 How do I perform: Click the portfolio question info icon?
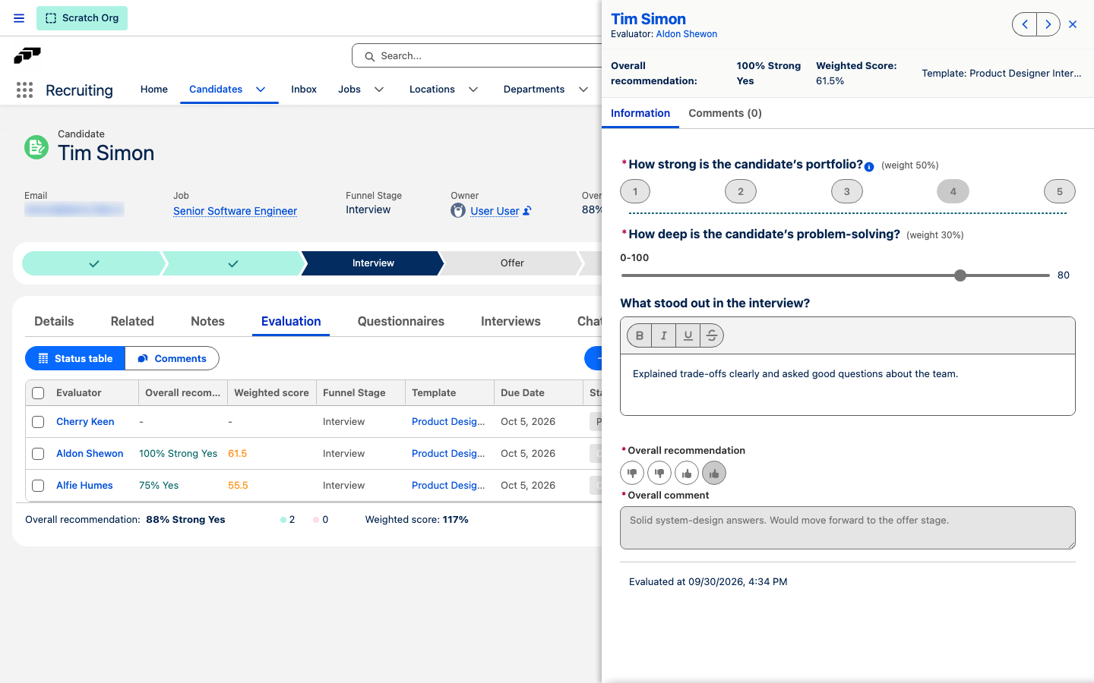869,167
